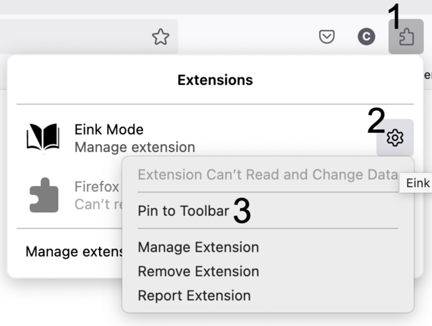Choose Report Extension
The height and width of the screenshot is (326, 432).
pos(194,296)
